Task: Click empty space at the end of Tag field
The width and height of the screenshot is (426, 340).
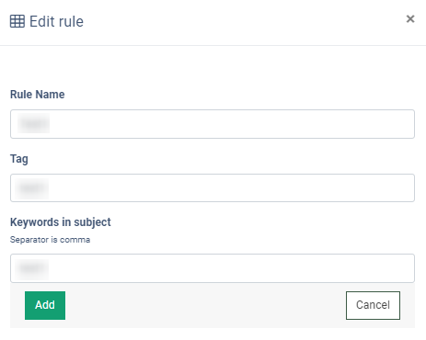Action: (368, 188)
